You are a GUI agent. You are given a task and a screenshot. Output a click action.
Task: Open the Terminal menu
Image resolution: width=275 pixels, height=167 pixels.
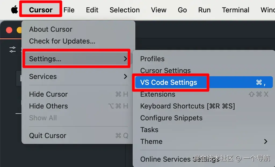[x=235, y=10]
